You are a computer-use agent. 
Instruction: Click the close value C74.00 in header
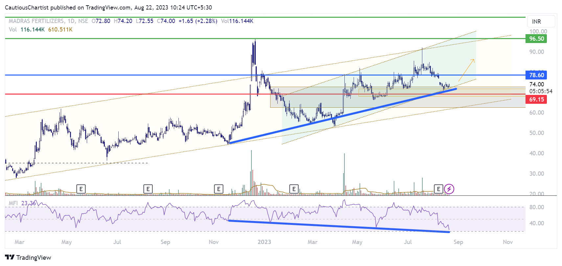pos(166,21)
